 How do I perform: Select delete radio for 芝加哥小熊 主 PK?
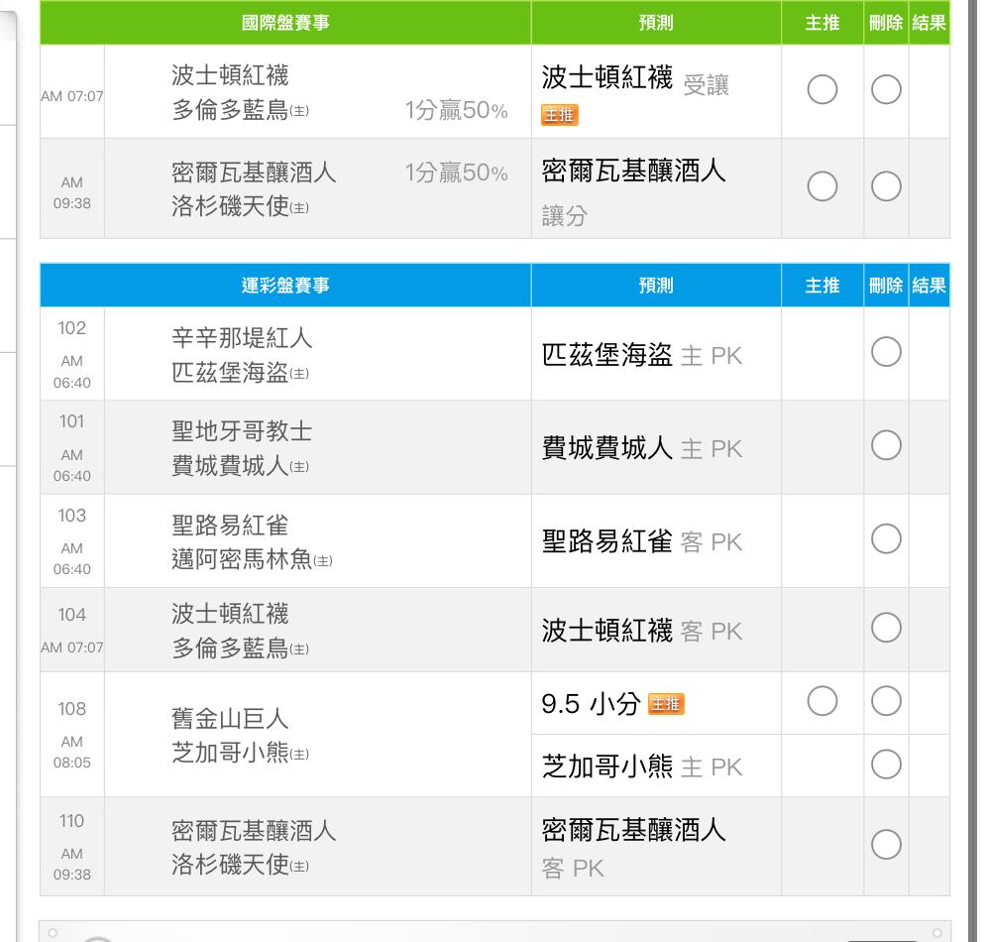coord(886,764)
